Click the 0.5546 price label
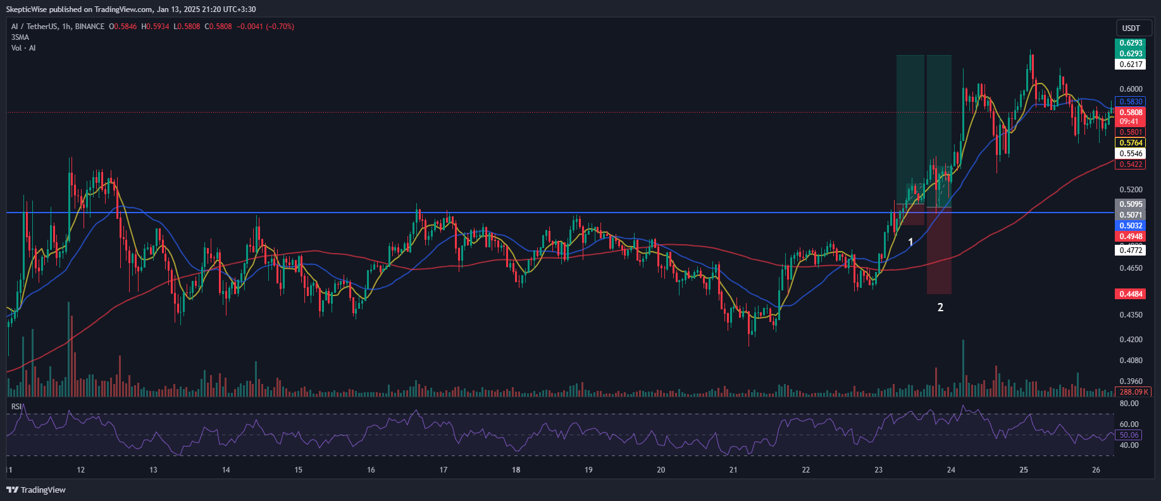This screenshot has width=1161, height=501. 1131,154
